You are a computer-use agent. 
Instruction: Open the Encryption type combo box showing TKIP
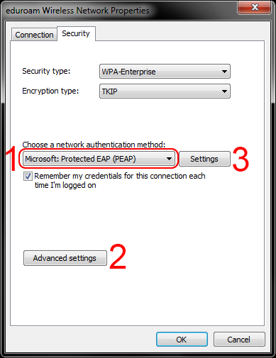[165, 91]
